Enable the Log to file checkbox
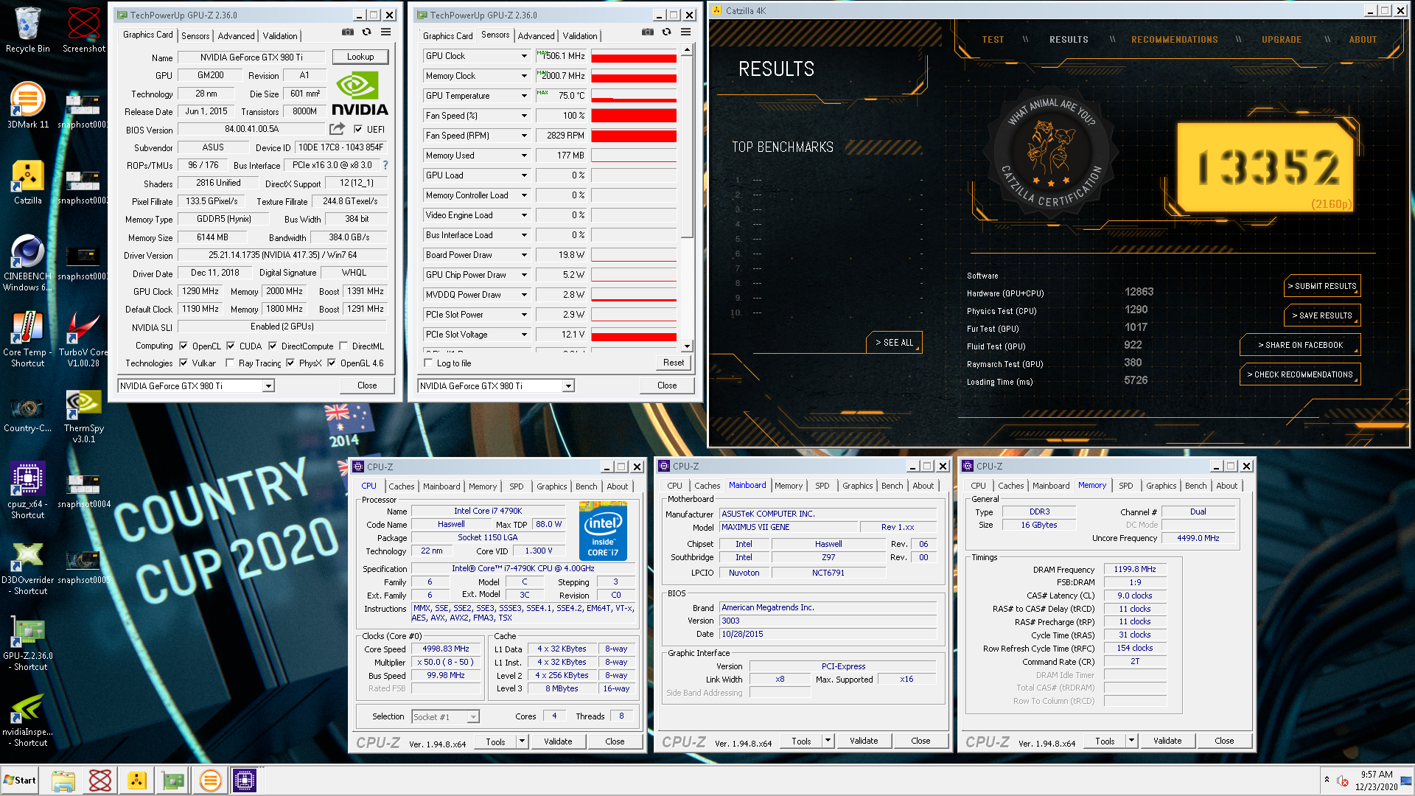 428,363
